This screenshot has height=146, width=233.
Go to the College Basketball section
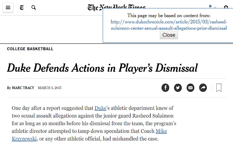(x=30, y=49)
